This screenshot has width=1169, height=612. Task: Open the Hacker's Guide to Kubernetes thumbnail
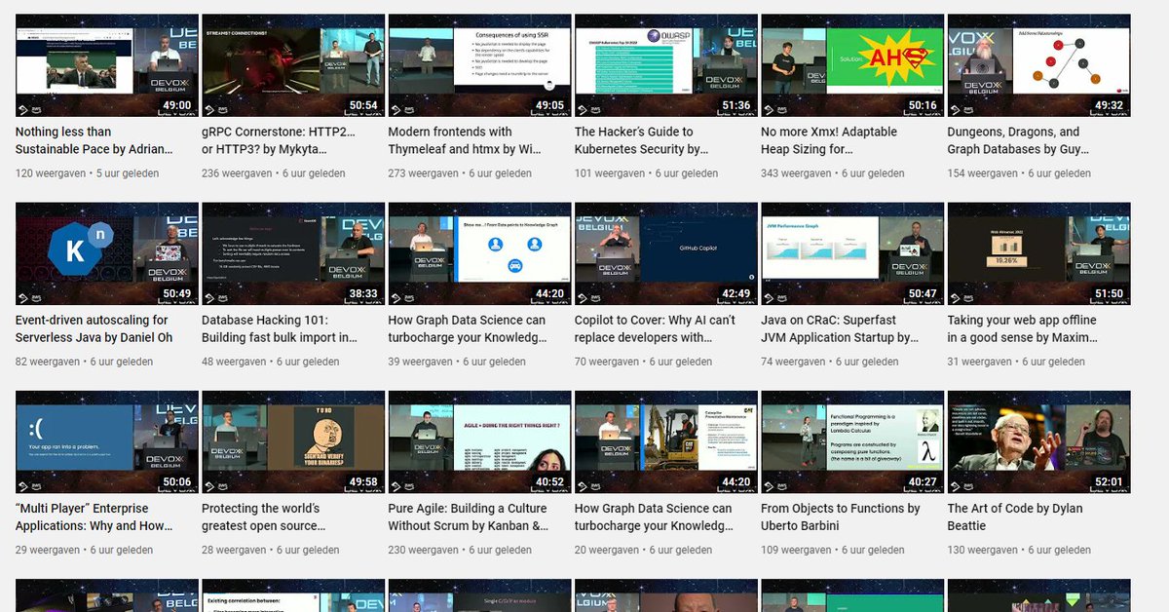pos(665,65)
